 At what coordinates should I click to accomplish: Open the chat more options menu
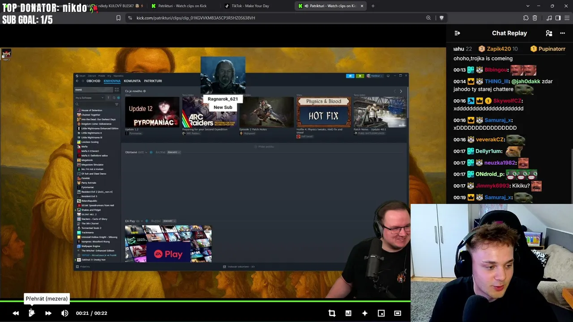point(562,33)
